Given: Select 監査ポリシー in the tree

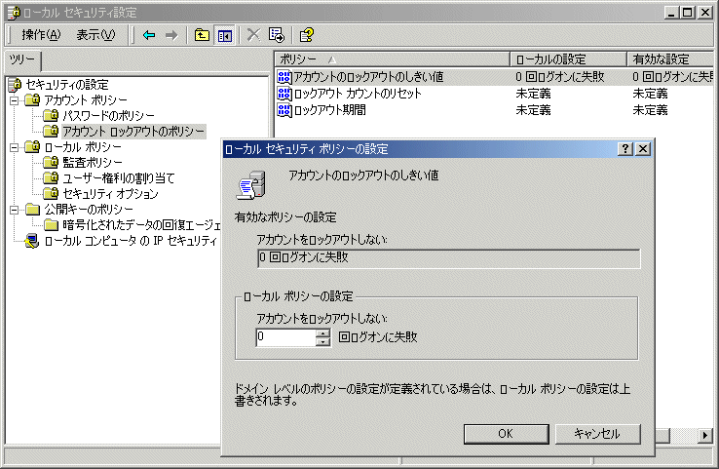Looking at the screenshot, I should click(93, 163).
